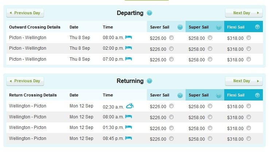Go to the next day for returning sailings
Image resolution: width=272 pixels, height=152 pixels.
coord(244,81)
